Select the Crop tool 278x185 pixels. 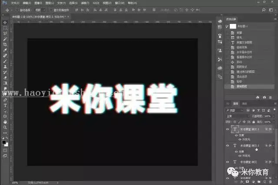click(5, 44)
